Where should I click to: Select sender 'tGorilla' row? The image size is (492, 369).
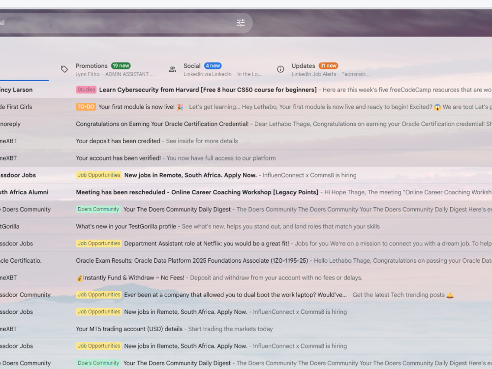[x=10, y=226]
